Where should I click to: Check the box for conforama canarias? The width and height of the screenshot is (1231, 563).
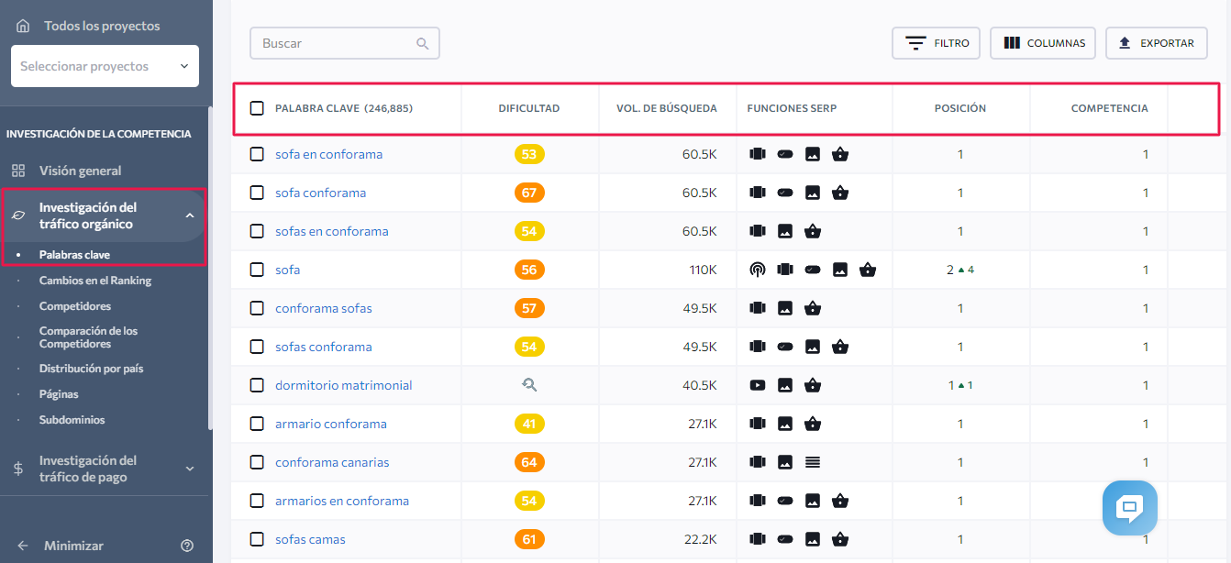pos(257,462)
